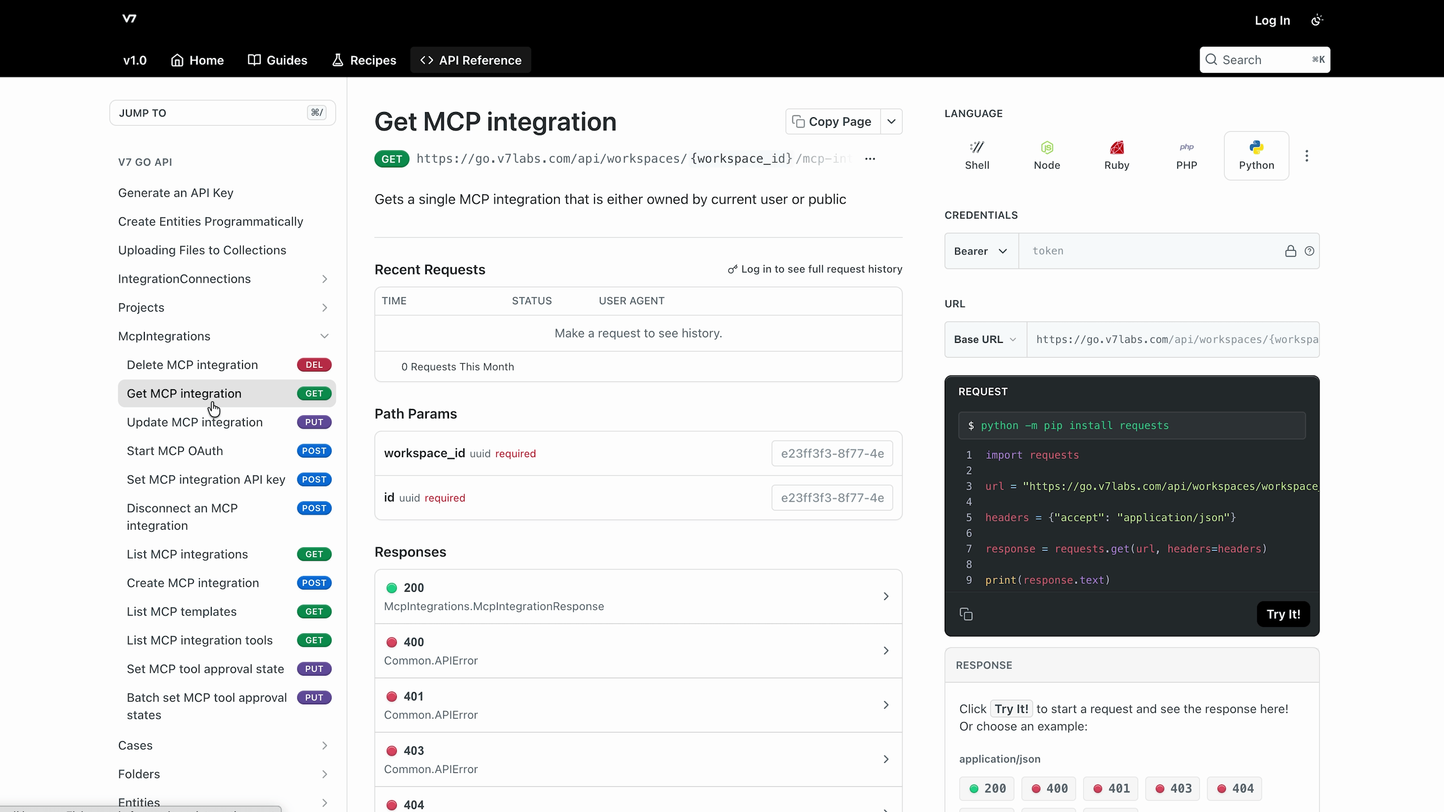Select the PHP language icon
1444x812 pixels.
coord(1187,156)
